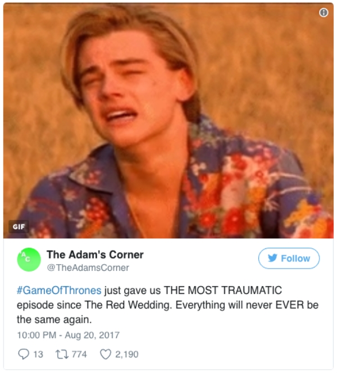Click the 10:00 PM time text
Screen dimensions: 337x376
tap(37, 335)
